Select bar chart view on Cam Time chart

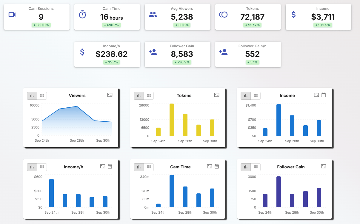tap(139, 167)
